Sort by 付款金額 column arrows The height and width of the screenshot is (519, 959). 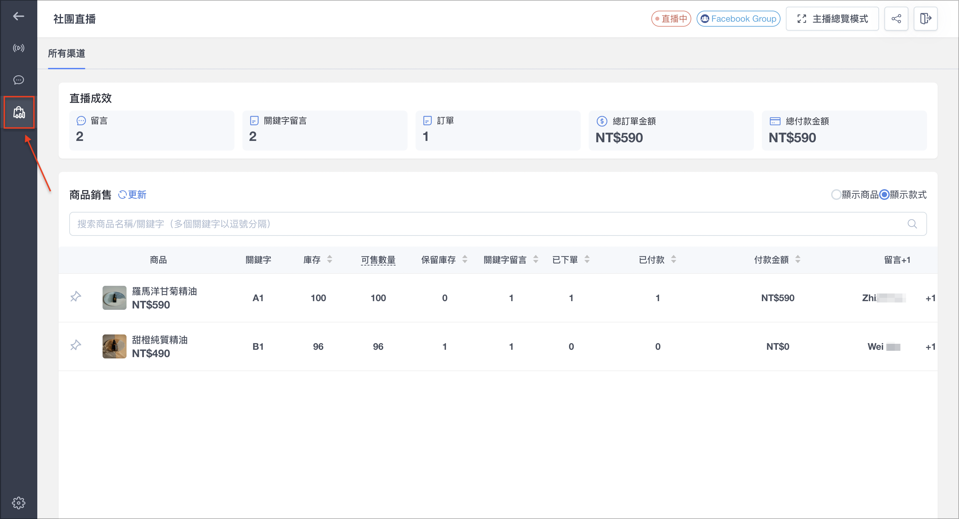point(798,259)
